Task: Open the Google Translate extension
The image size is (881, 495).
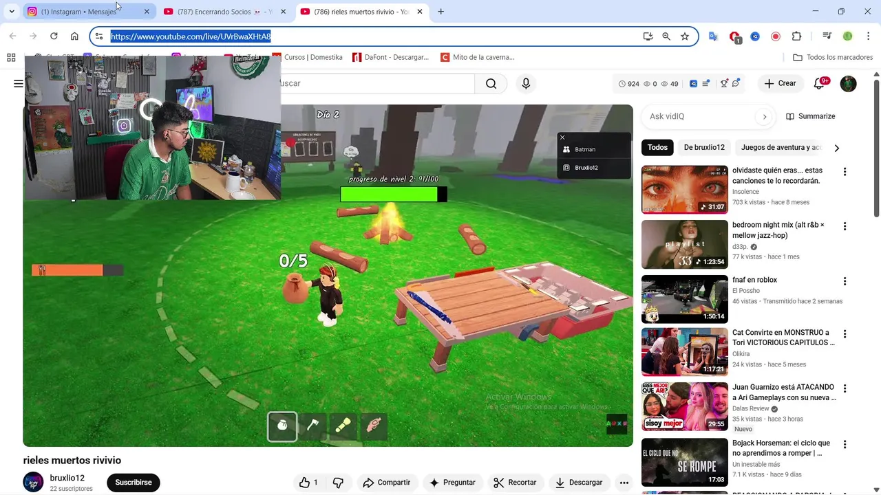Action: (x=713, y=36)
